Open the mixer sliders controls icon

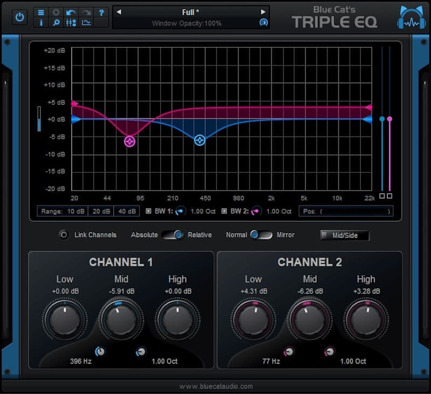tap(71, 23)
